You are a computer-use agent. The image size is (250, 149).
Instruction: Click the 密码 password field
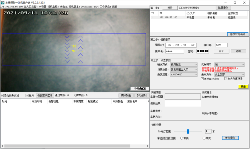tap(203, 51)
